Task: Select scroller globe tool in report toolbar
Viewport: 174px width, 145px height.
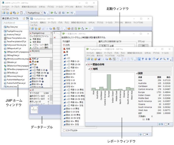Action: (x=150, y=59)
